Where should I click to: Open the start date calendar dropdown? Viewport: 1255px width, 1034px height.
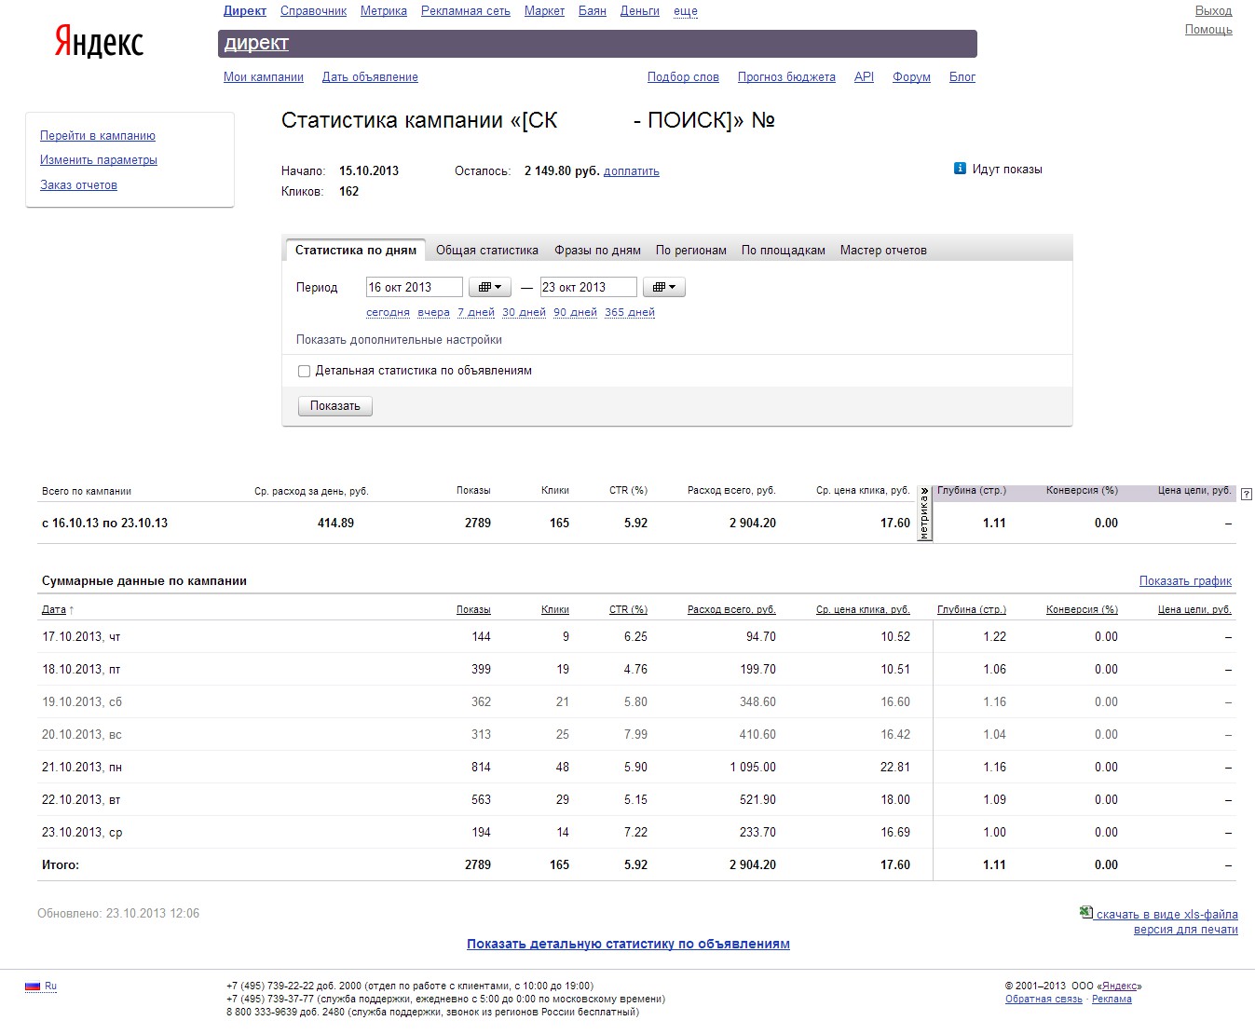pyautogui.click(x=489, y=287)
